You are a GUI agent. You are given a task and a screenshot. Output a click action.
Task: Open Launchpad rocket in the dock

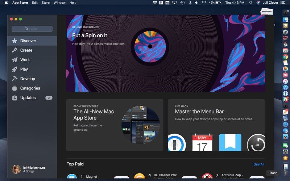[x=285, y=32]
